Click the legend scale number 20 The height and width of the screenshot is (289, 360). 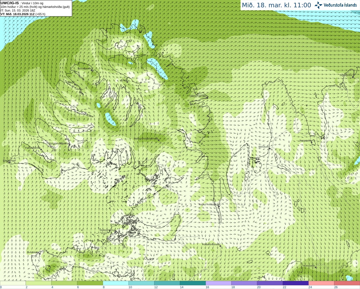[x=259, y=287]
